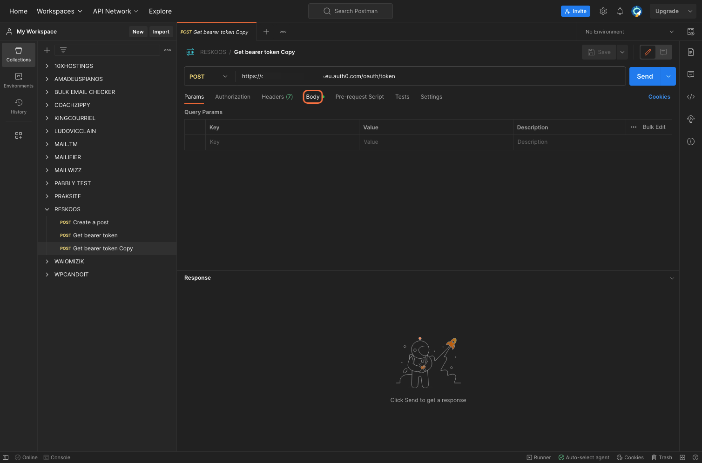The image size is (702, 463).
Task: Open the two-pane view icon in status bar
Action: coord(682,457)
